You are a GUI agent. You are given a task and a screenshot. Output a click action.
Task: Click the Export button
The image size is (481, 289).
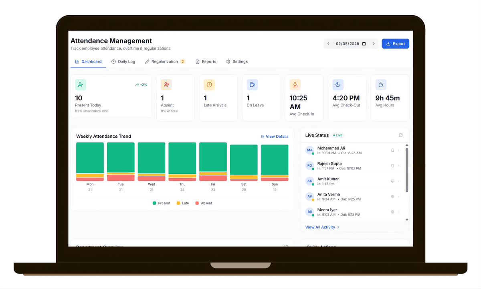395,43
